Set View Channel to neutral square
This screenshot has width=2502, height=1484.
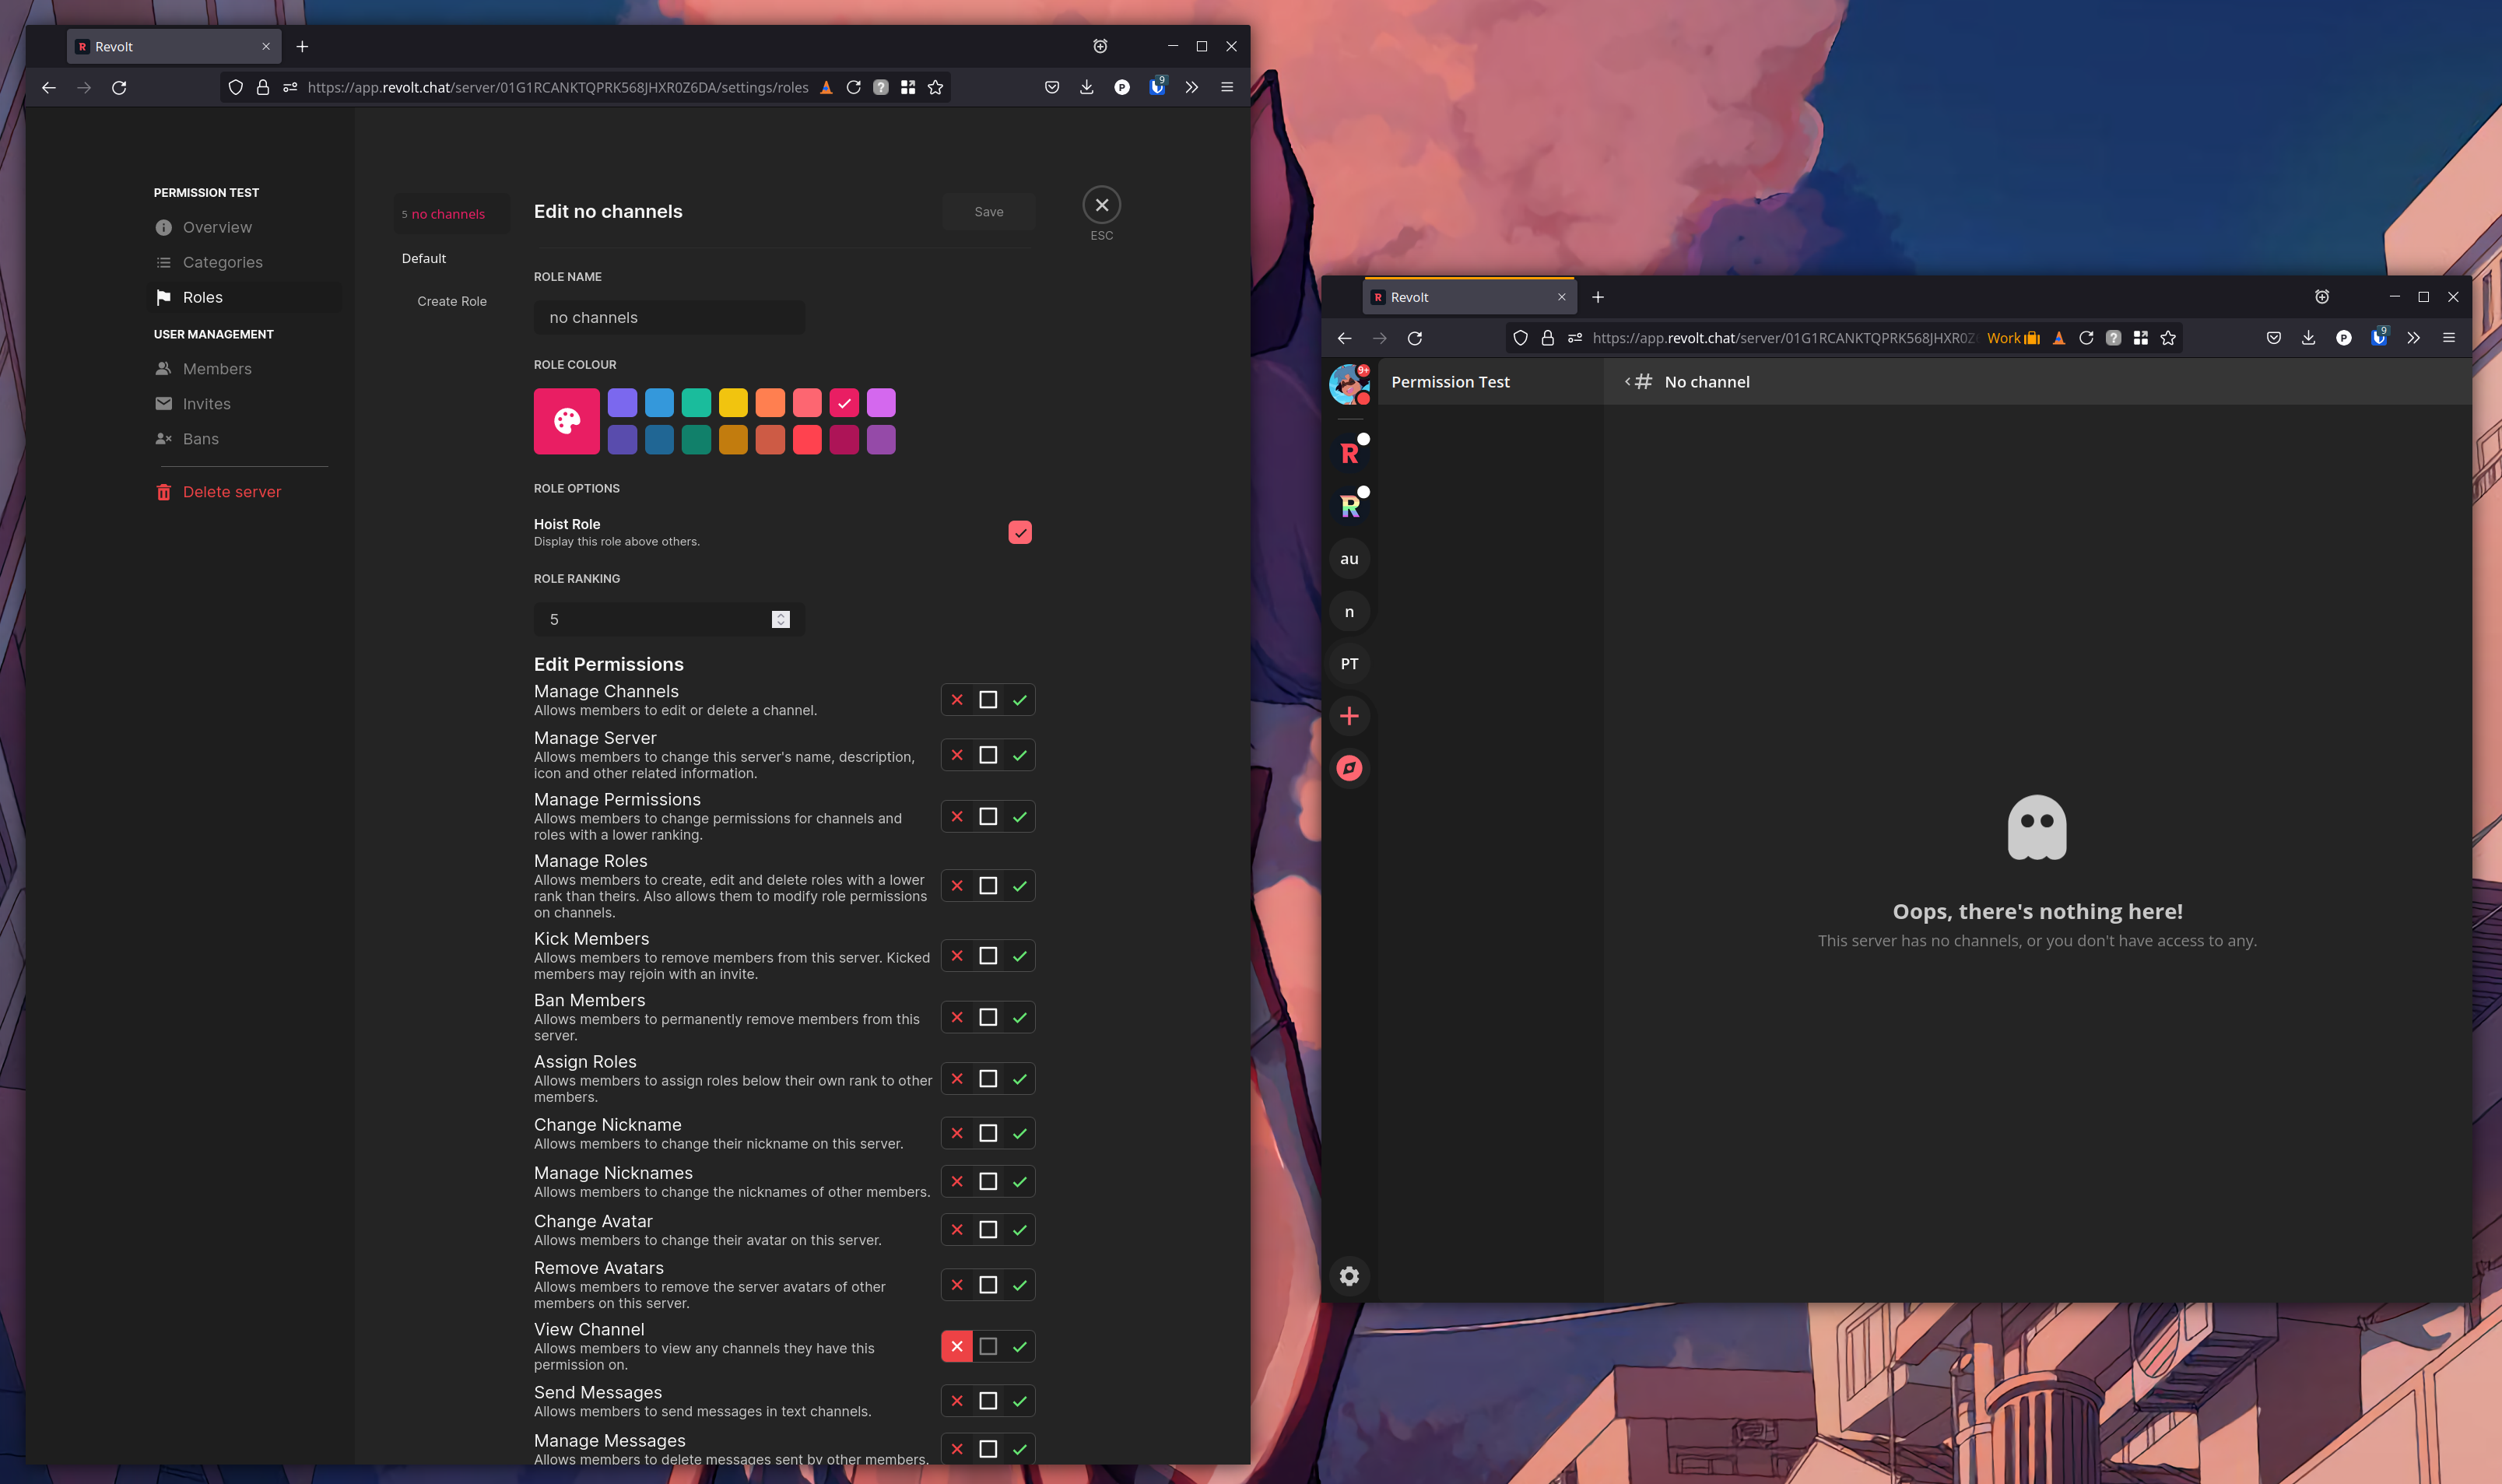click(988, 1346)
